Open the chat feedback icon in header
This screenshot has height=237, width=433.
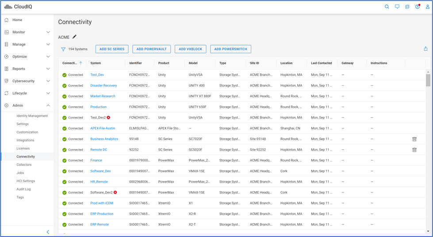pyautogui.click(x=397, y=7)
